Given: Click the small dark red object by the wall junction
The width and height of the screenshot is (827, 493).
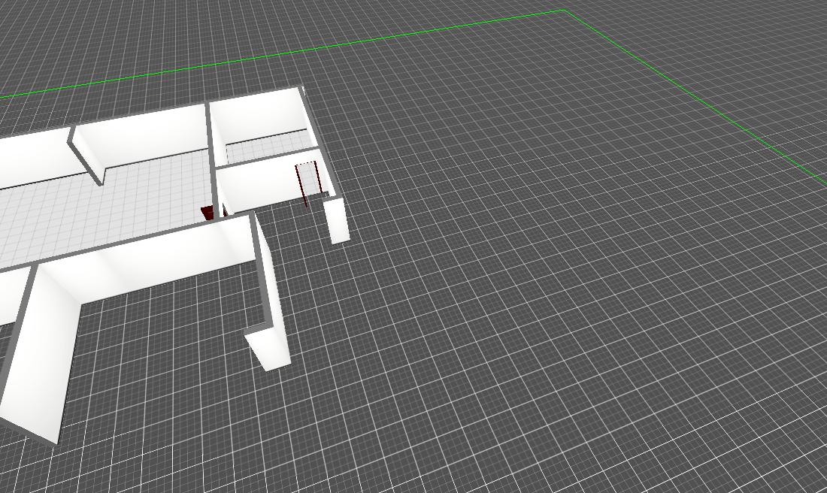Looking at the screenshot, I should coord(208,213).
